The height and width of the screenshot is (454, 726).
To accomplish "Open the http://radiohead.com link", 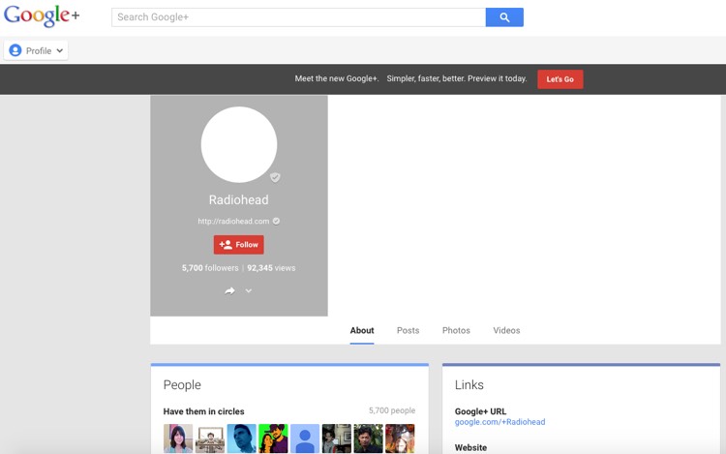I will [x=233, y=222].
